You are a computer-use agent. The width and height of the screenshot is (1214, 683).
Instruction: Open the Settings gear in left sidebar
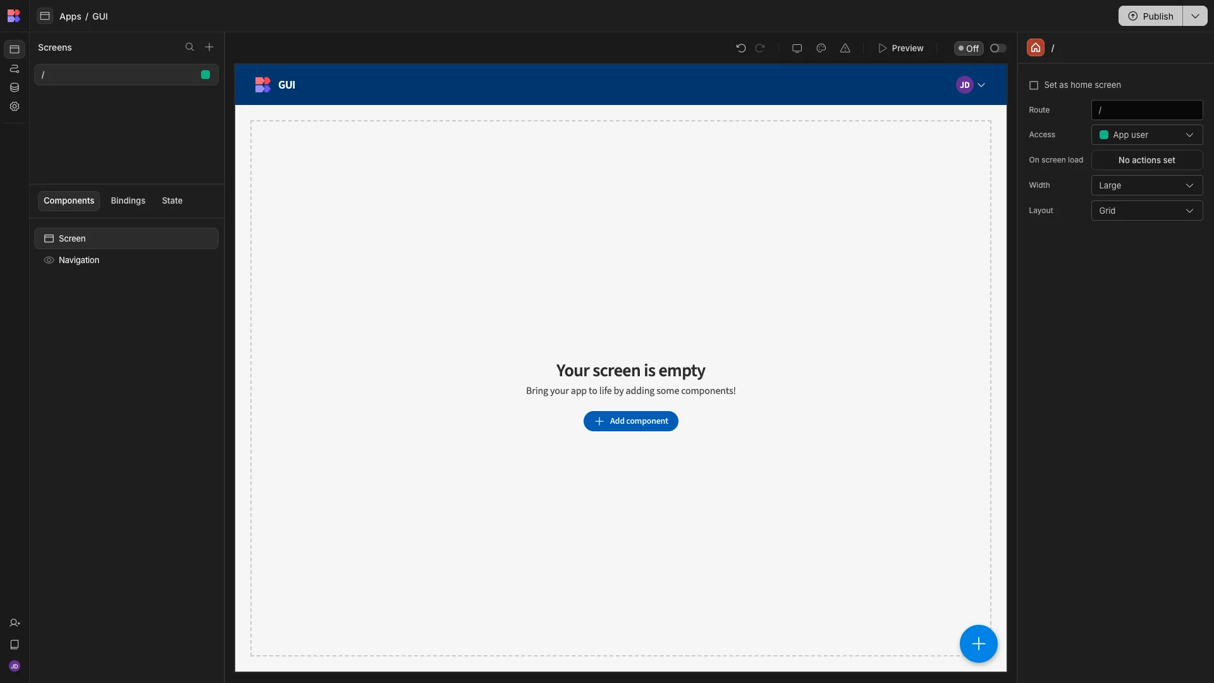click(15, 106)
